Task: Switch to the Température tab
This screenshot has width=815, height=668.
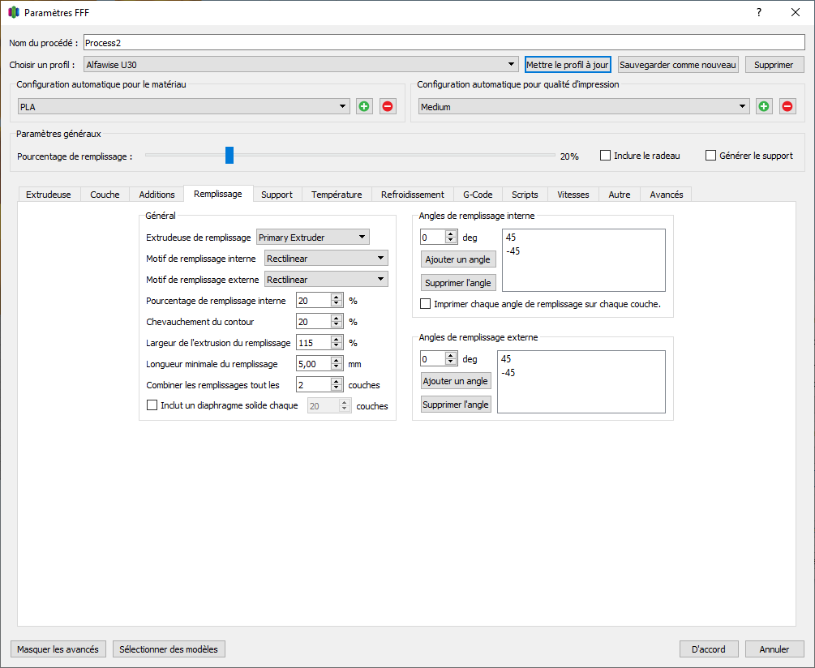Action: coord(337,195)
